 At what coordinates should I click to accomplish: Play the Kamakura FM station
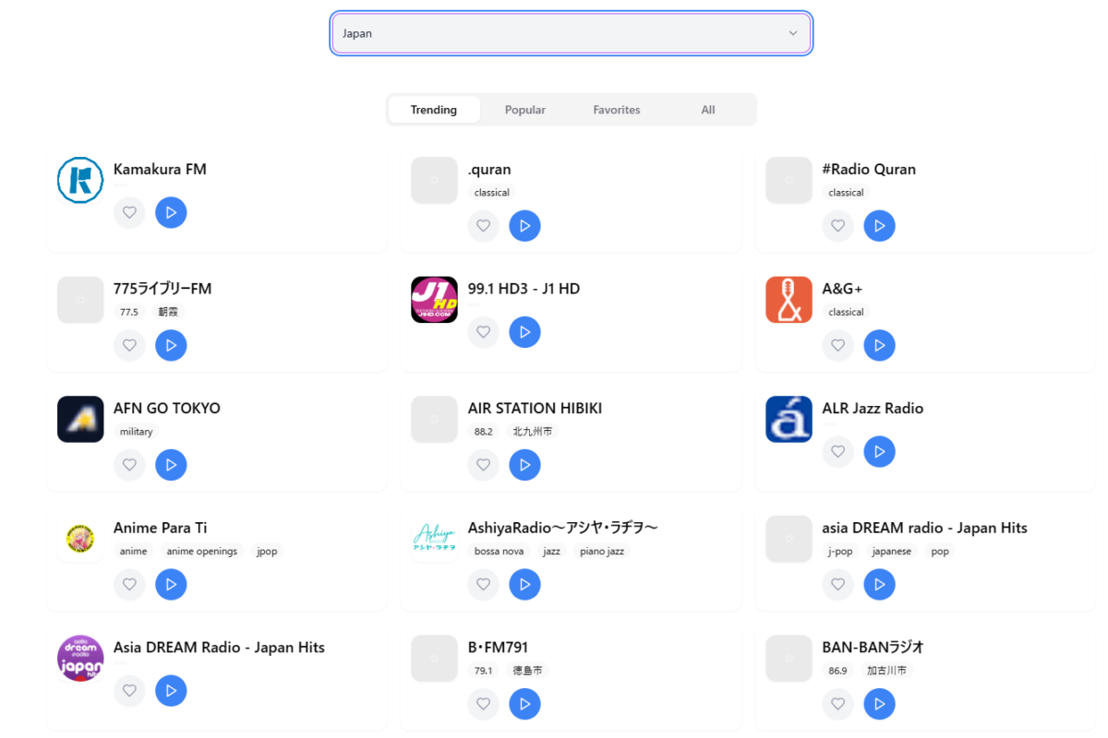(171, 212)
